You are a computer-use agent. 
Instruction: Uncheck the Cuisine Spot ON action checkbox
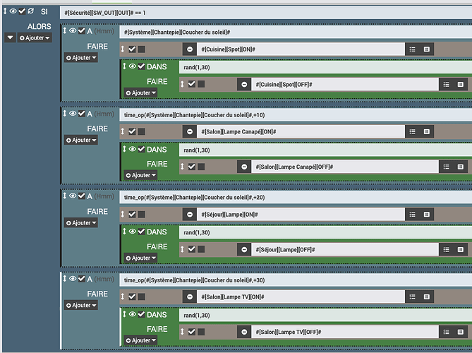pos(132,49)
